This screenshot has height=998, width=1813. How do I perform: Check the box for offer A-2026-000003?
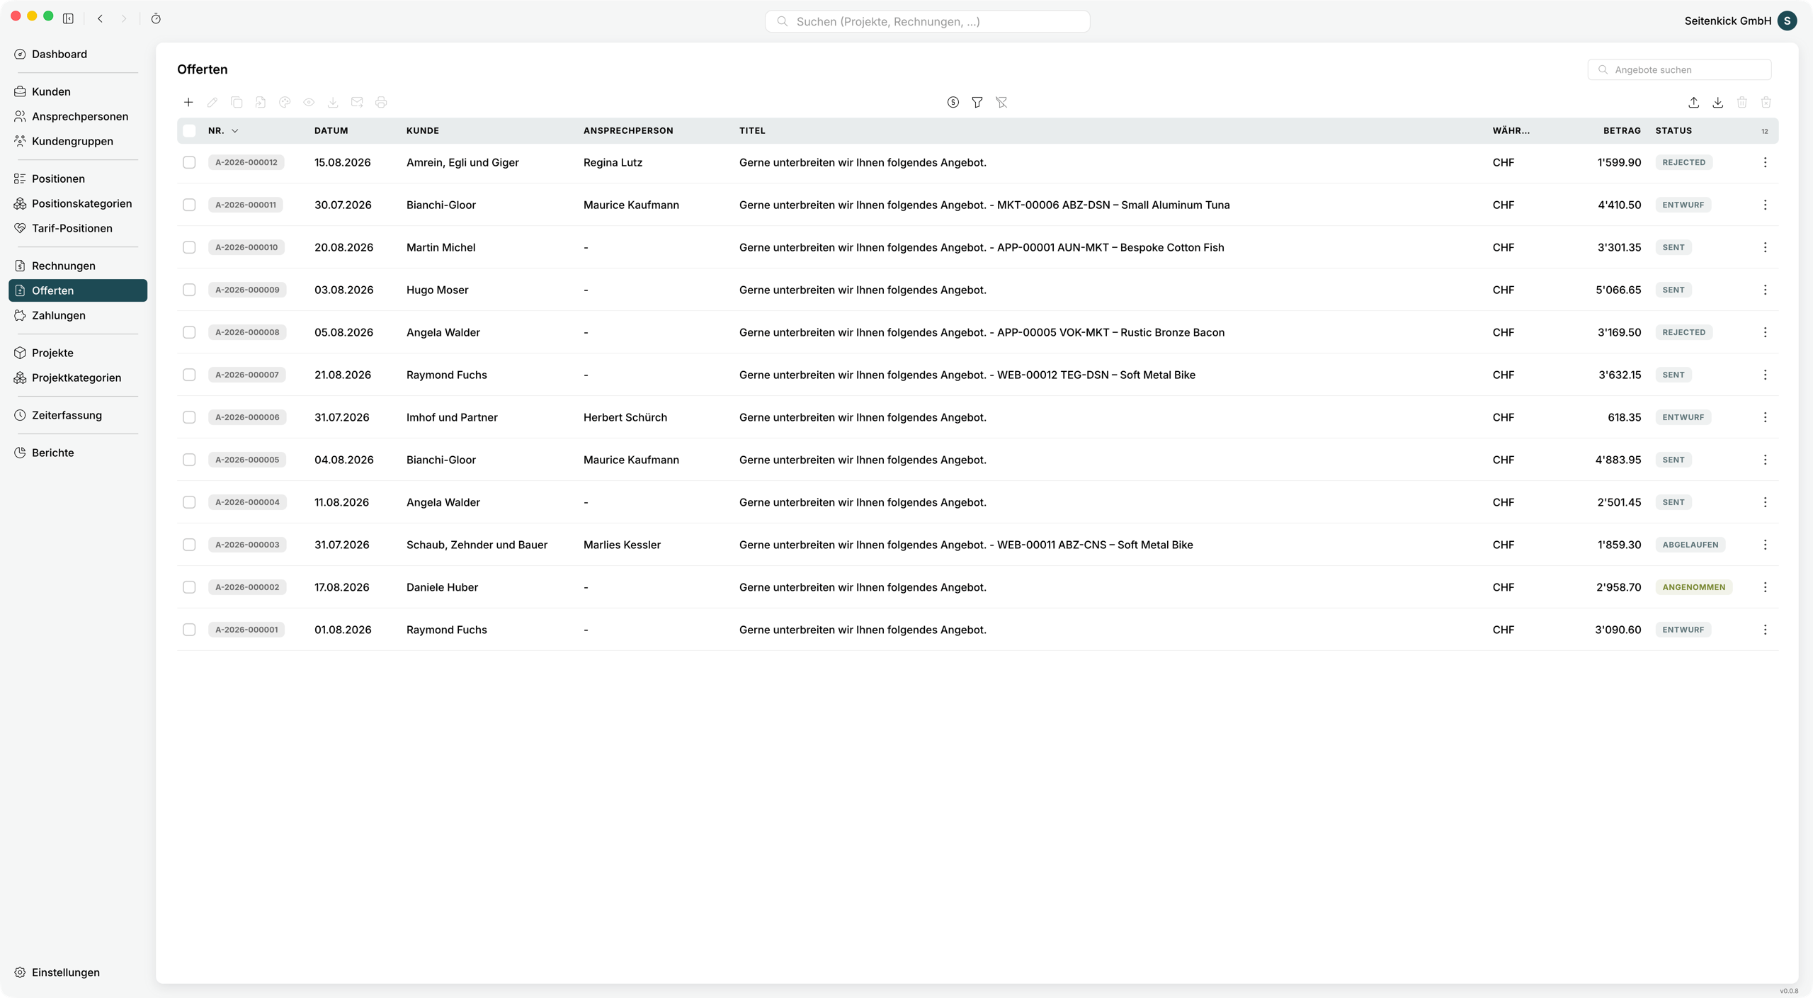click(x=189, y=545)
